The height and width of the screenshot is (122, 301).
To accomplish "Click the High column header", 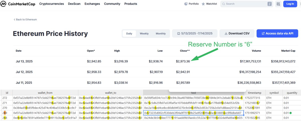I will [x=117, y=51].
